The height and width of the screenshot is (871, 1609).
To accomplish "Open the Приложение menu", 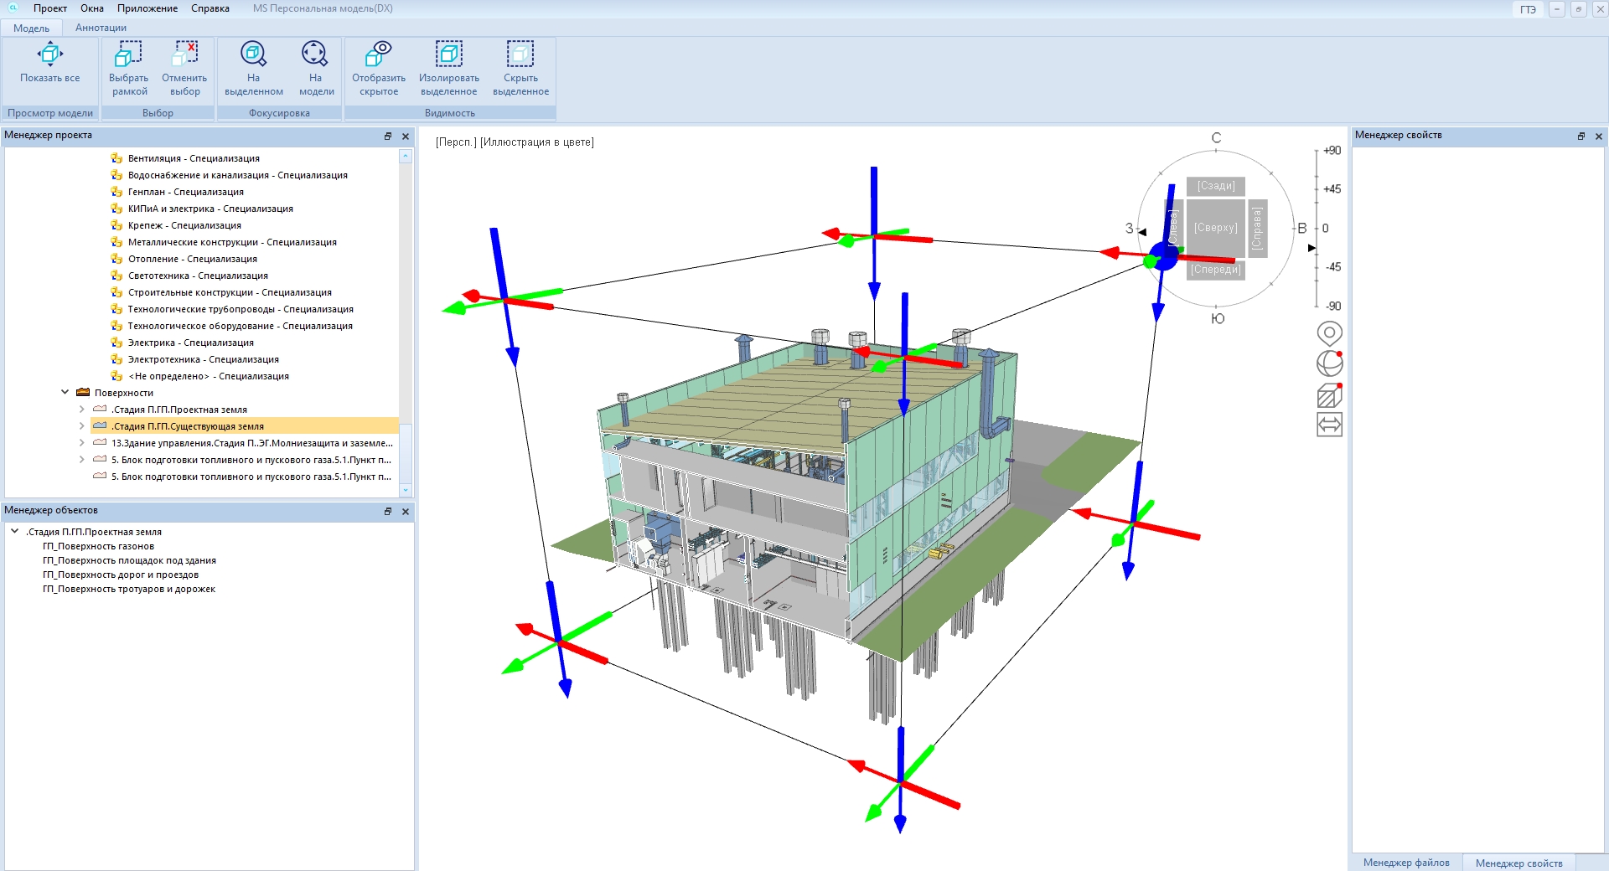I will pyautogui.click(x=147, y=8).
